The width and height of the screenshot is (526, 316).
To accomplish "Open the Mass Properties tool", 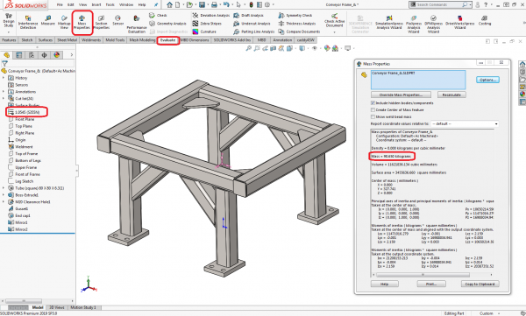I will coord(82,23).
